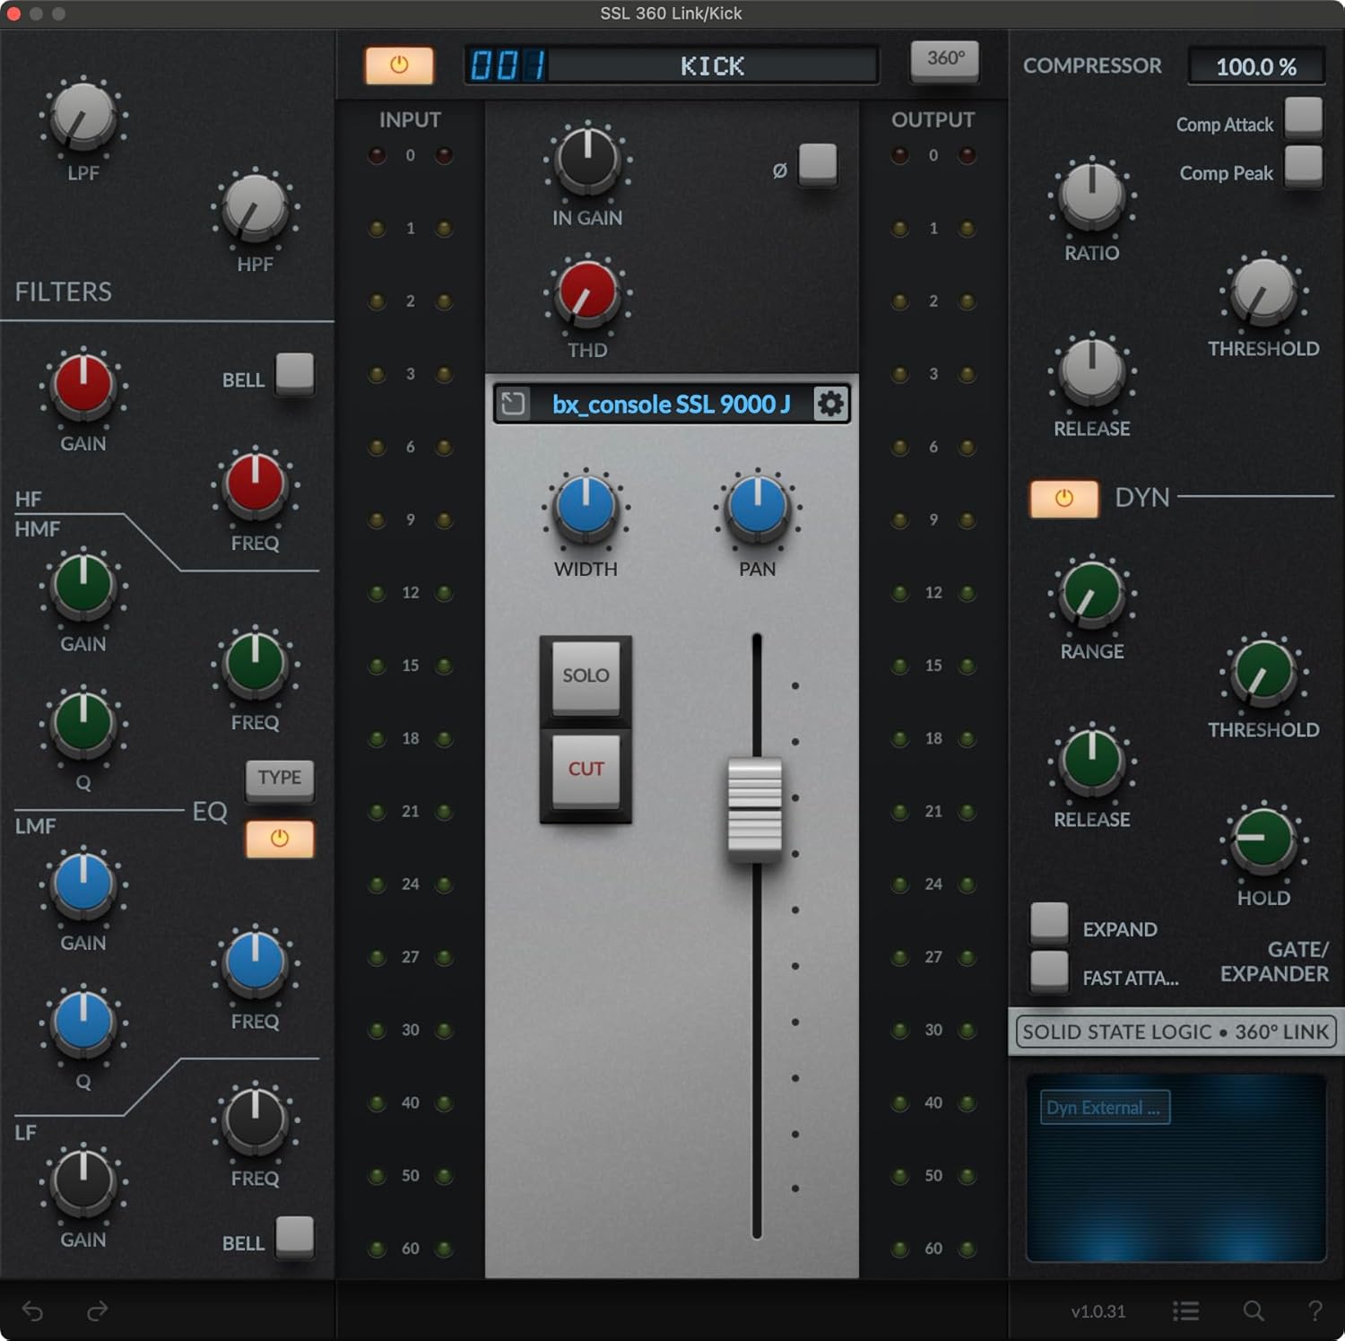Click the Undo arrow icon
The width and height of the screenshot is (1345, 1341).
point(32,1311)
